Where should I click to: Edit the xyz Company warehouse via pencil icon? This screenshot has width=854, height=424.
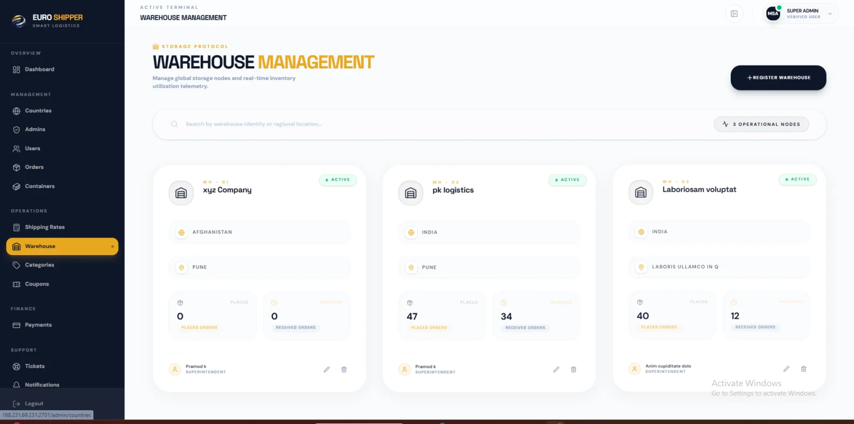327,370
